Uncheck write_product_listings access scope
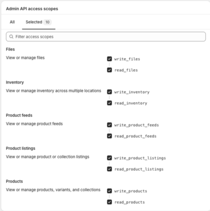The width and height of the screenshot is (210, 211). pos(110,158)
